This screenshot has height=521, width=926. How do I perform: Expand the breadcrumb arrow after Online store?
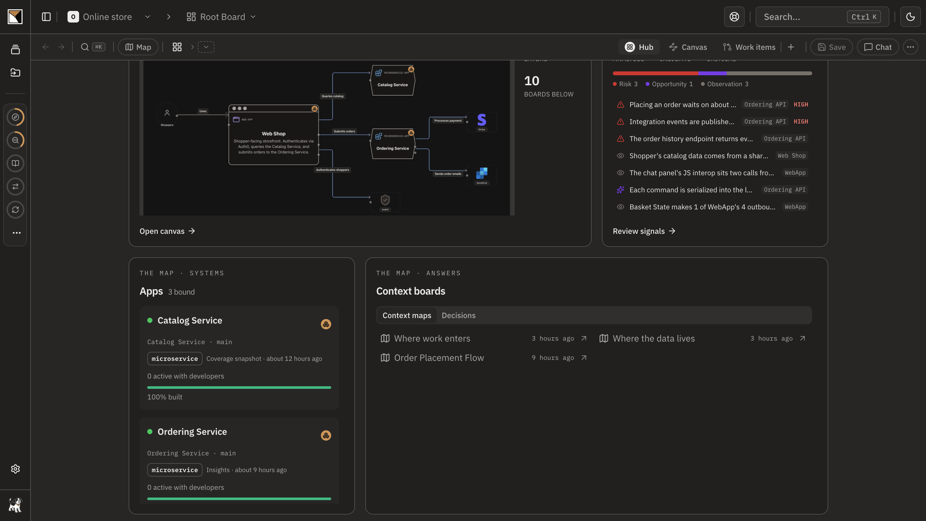[168, 17]
